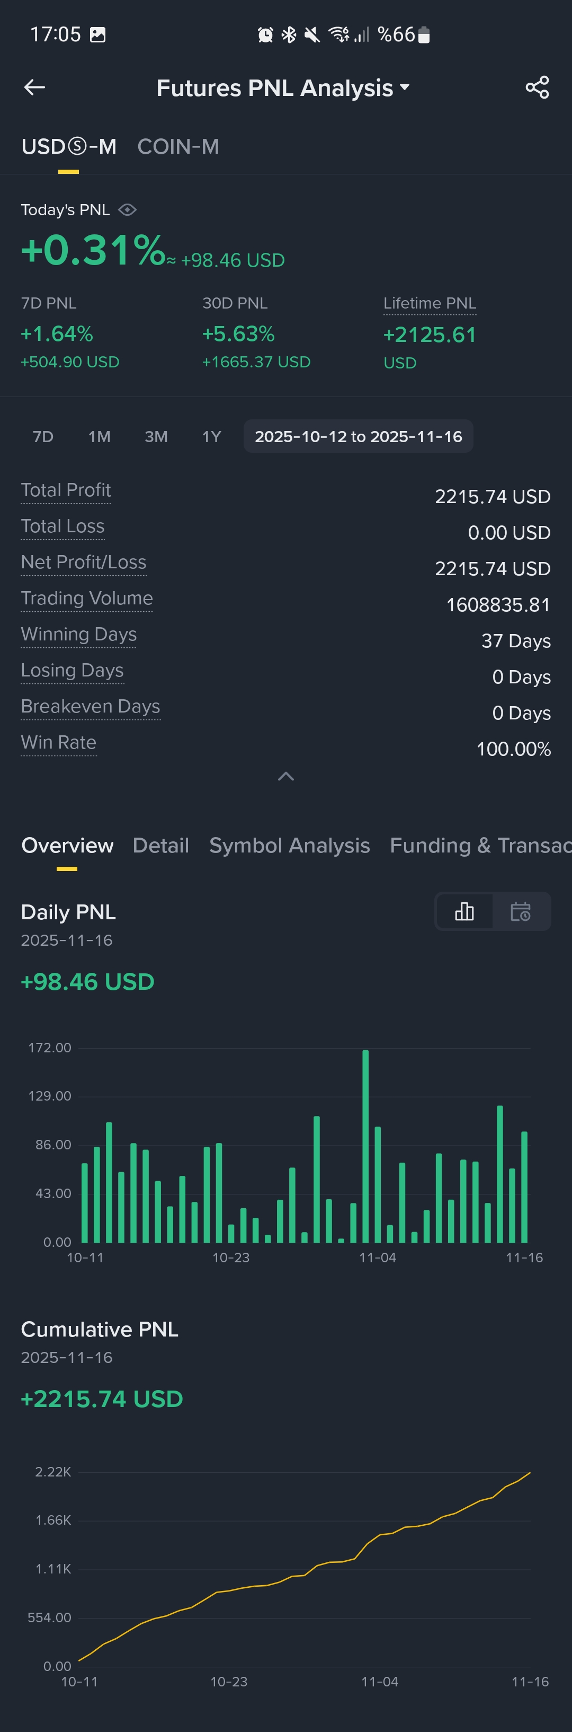
Task: View the Win Rate explanation
Action: click(58, 742)
